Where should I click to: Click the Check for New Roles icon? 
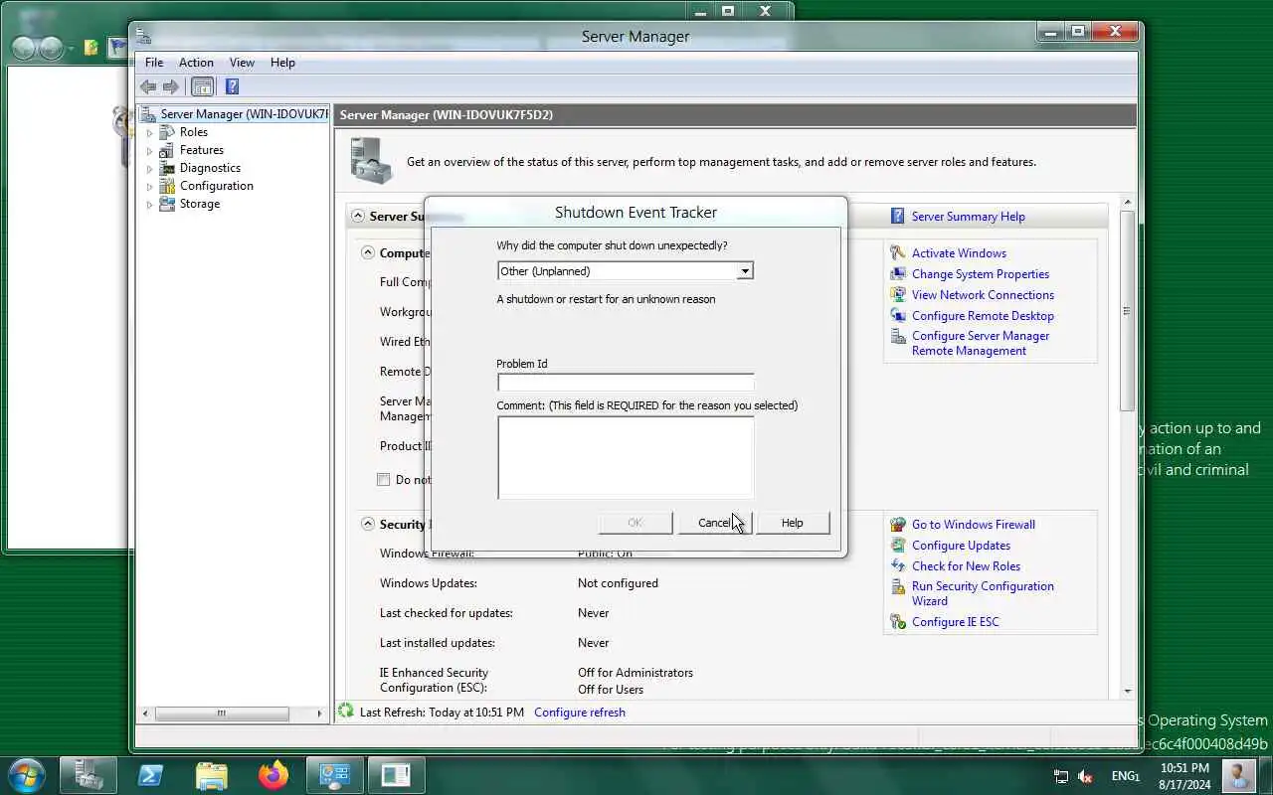click(x=898, y=565)
